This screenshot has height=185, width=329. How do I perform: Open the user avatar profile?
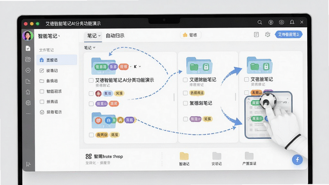pos(28,35)
